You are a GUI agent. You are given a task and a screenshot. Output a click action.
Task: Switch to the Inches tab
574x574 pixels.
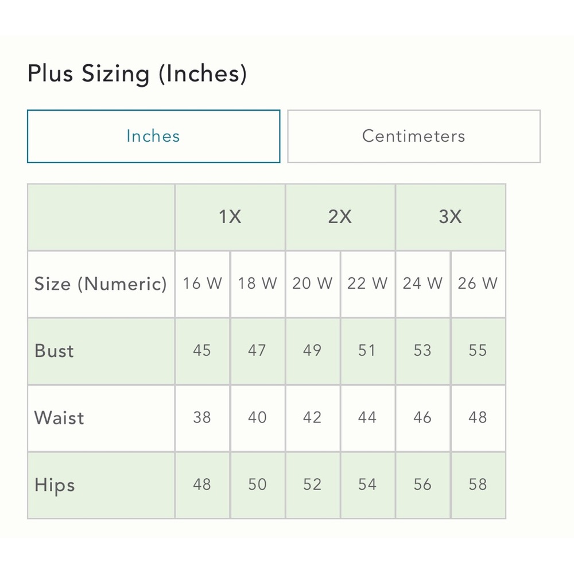pyautogui.click(x=153, y=136)
